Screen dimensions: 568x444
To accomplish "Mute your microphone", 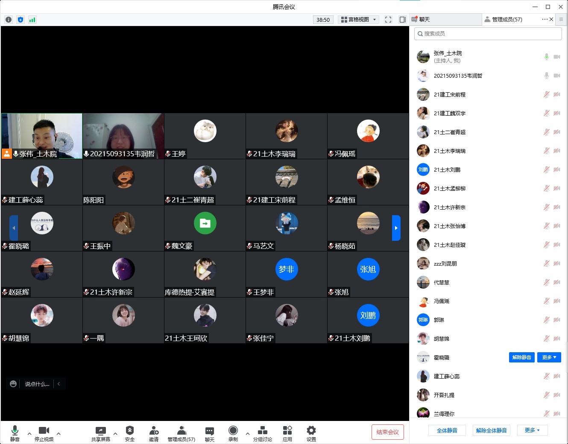I will (15, 433).
